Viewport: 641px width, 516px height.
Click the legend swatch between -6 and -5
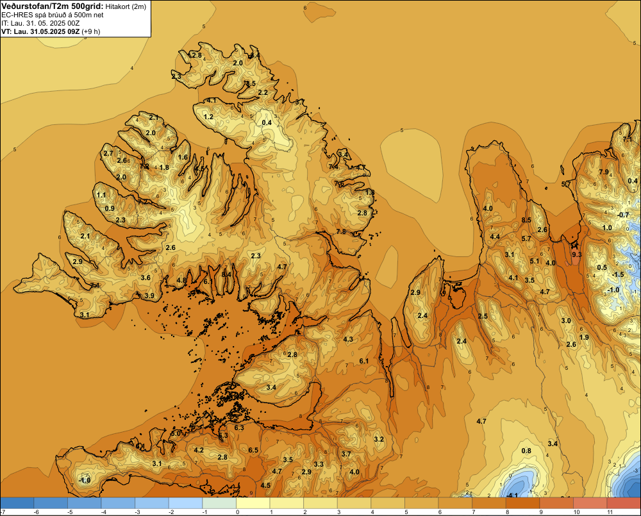coord(51,503)
